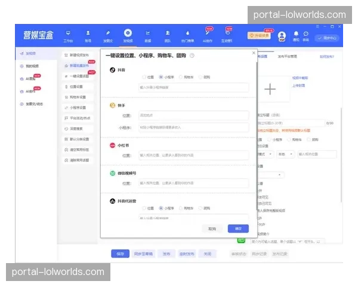
Task: Close the one-key settings dialog
Action: 254,53
